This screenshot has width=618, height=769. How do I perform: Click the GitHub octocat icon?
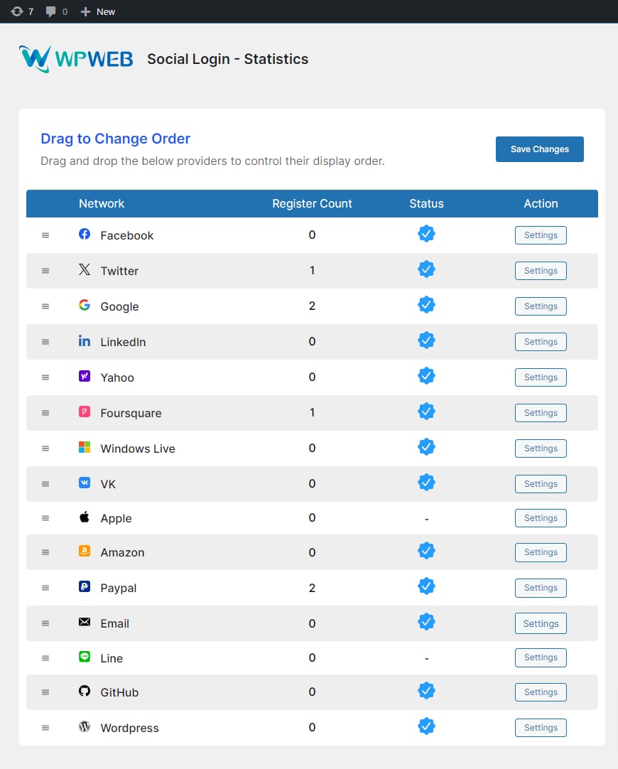(x=85, y=691)
